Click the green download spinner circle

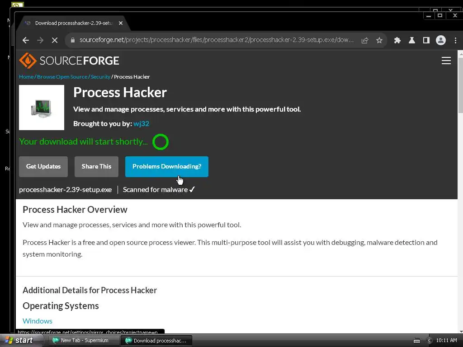pos(161,142)
